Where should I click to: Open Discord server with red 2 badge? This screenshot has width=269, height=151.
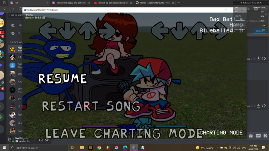(2, 33)
